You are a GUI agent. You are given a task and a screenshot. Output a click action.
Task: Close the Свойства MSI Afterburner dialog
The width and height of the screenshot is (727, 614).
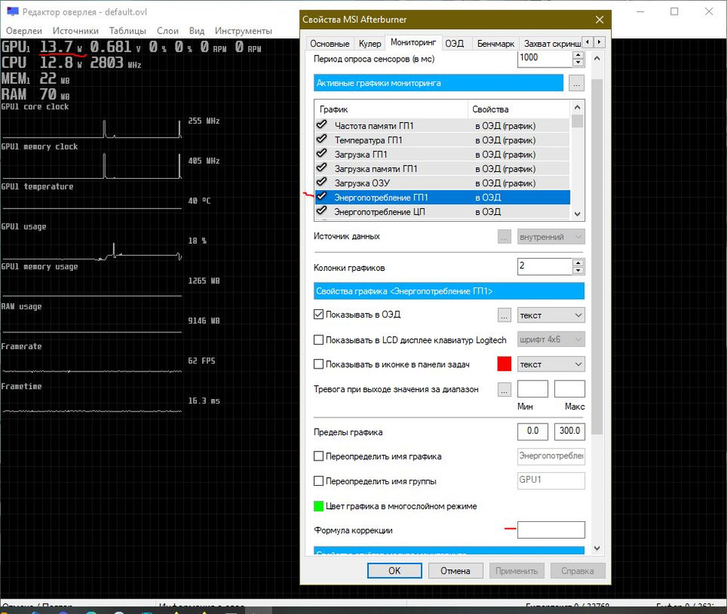click(600, 19)
